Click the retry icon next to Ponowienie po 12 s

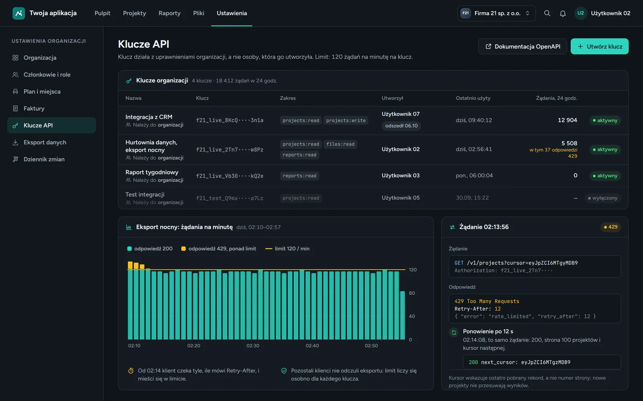(x=454, y=332)
